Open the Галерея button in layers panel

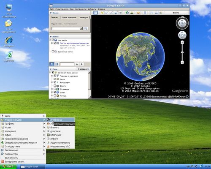(84, 69)
